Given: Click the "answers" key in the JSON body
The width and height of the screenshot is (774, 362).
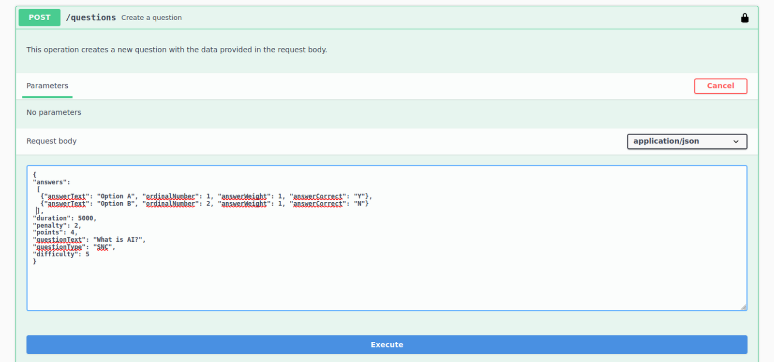Looking at the screenshot, I should tap(51, 182).
